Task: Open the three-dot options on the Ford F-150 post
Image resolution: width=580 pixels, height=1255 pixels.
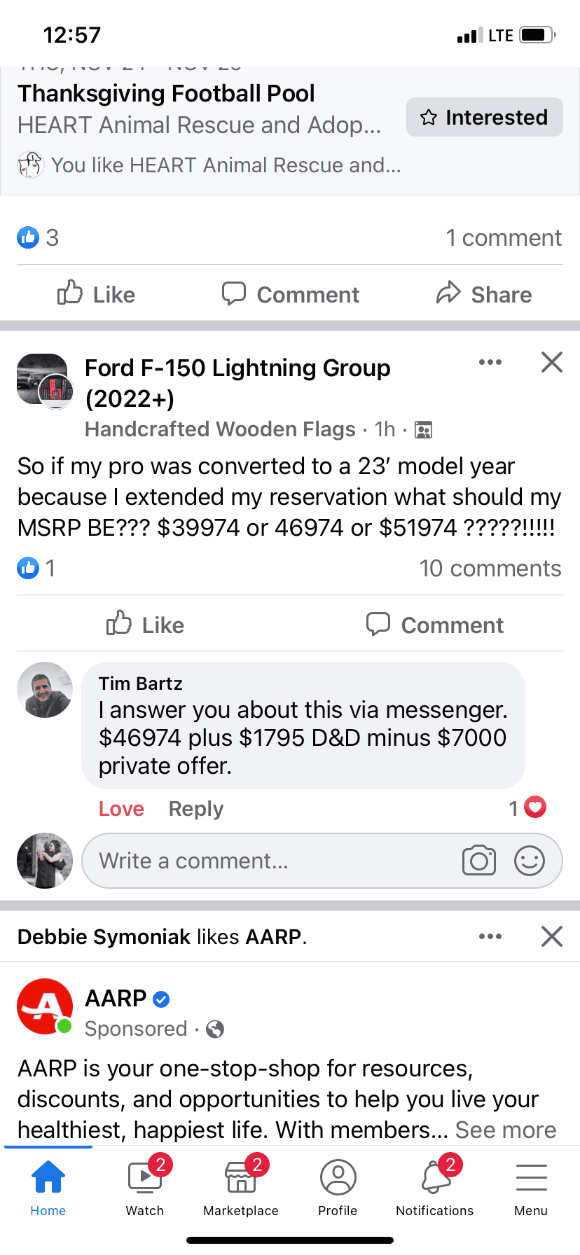Action: tap(490, 362)
